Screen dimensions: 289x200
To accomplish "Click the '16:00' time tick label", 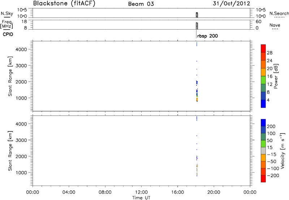I will [x=177, y=192].
